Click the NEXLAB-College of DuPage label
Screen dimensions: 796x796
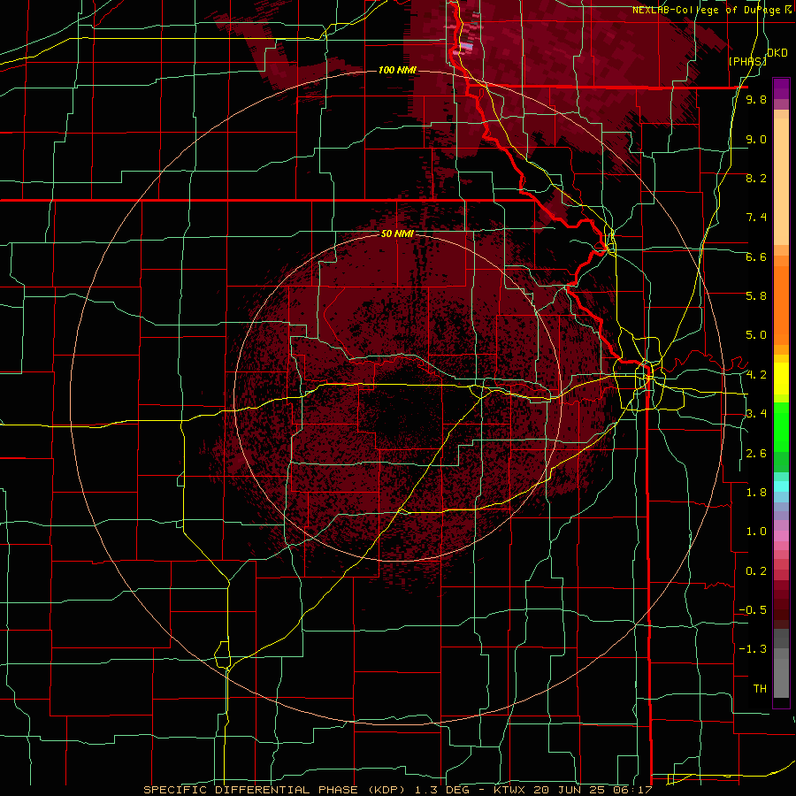706,10
